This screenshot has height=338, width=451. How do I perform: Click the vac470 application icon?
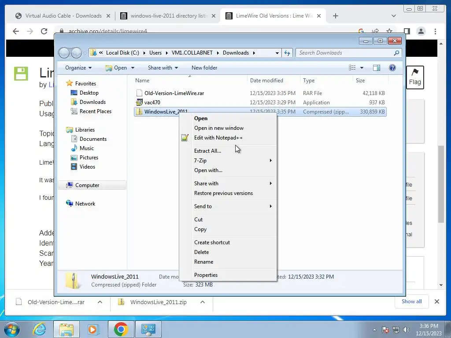click(x=139, y=102)
